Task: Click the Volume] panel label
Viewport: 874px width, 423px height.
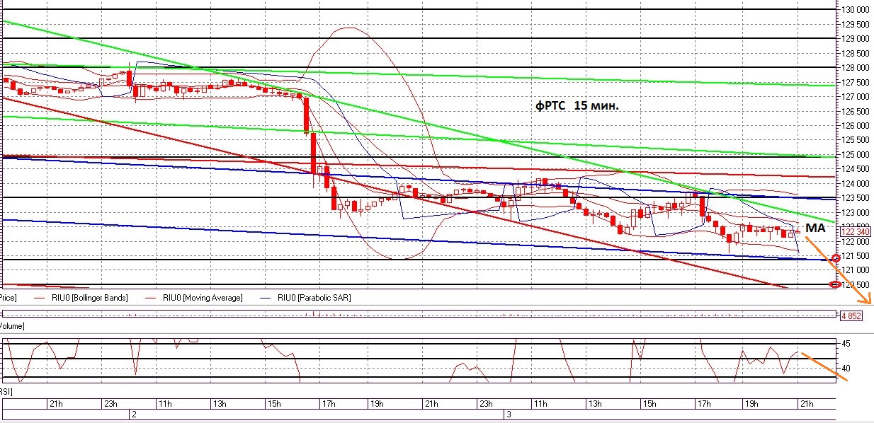Action: [12, 326]
